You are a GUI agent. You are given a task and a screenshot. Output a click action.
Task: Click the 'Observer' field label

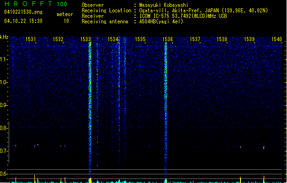pos(93,5)
